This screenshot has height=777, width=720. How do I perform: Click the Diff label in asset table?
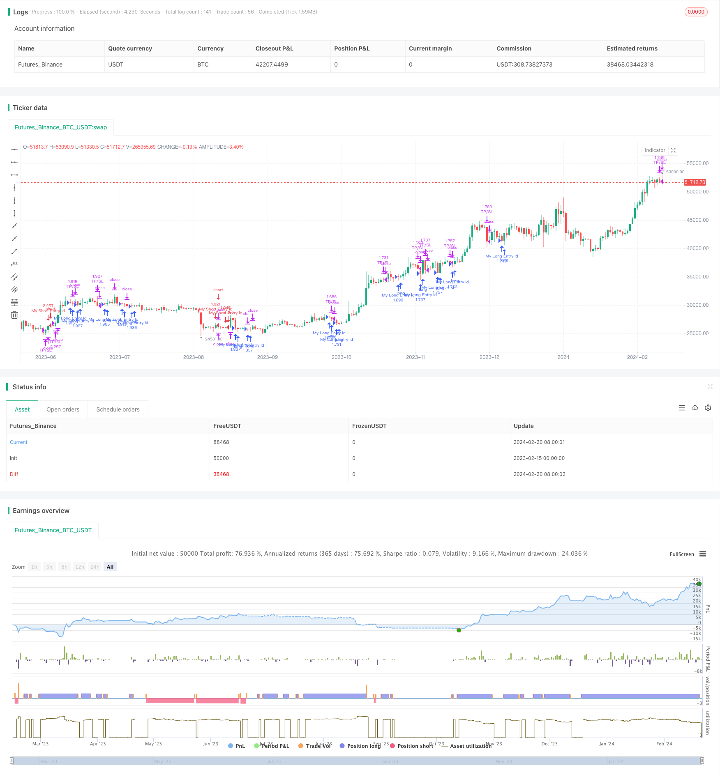click(x=14, y=474)
